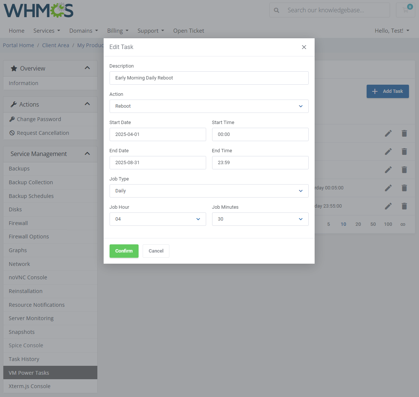This screenshot has height=397, width=419.
Task: Collapse the Overview panel
Action: pyautogui.click(x=88, y=68)
